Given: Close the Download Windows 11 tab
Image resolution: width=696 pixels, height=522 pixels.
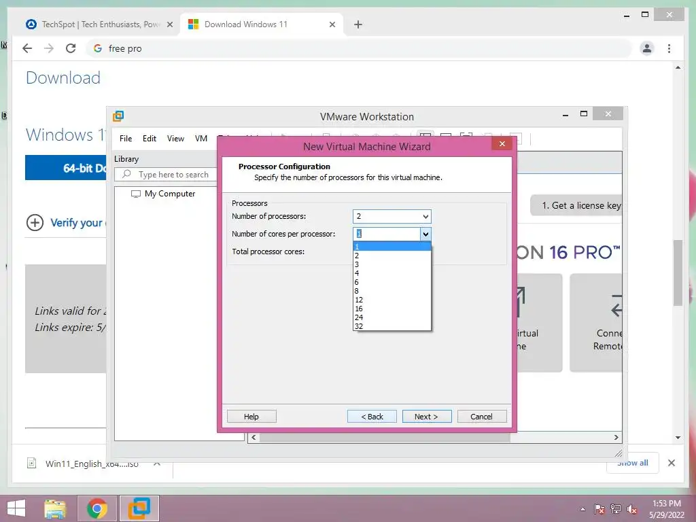Looking at the screenshot, I should click(332, 24).
